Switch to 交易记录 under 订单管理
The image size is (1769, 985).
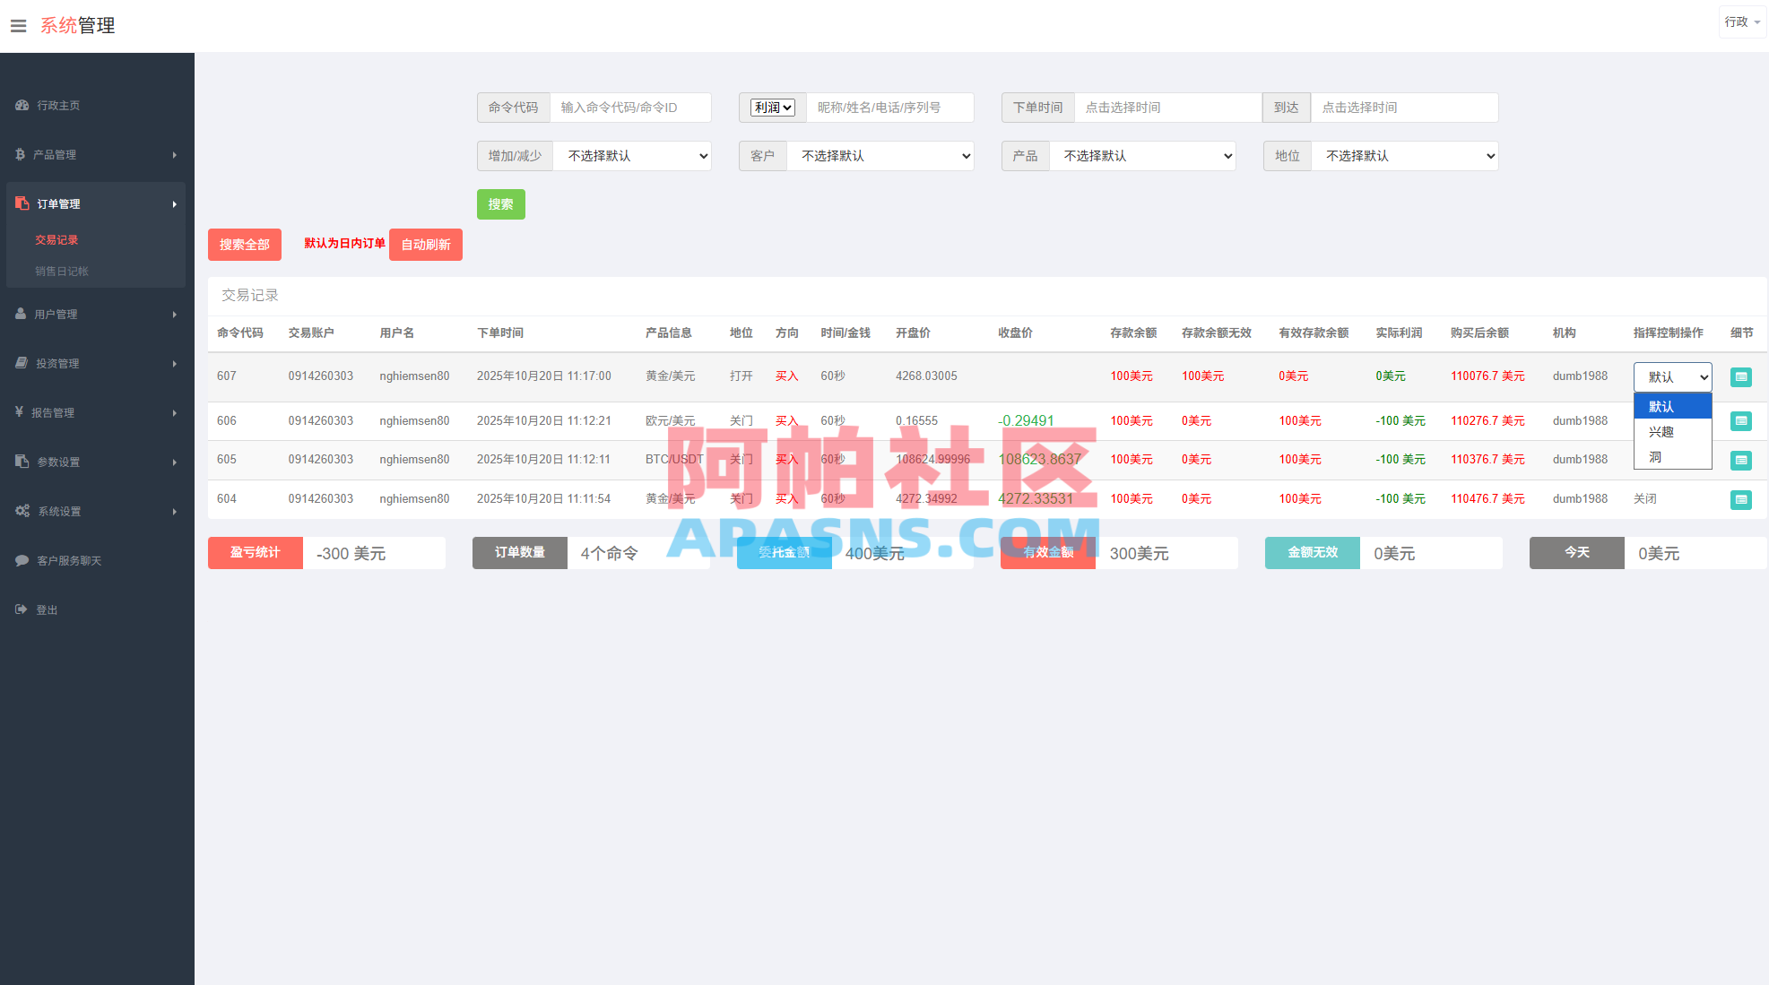[x=56, y=239]
